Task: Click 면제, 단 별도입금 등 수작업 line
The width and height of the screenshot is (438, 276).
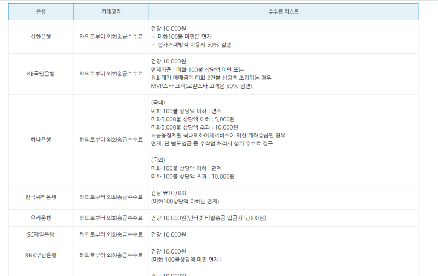Action: pos(212,143)
